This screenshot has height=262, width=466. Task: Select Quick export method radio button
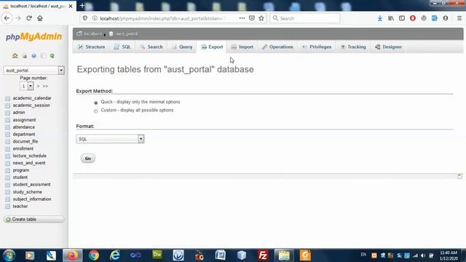(x=95, y=103)
